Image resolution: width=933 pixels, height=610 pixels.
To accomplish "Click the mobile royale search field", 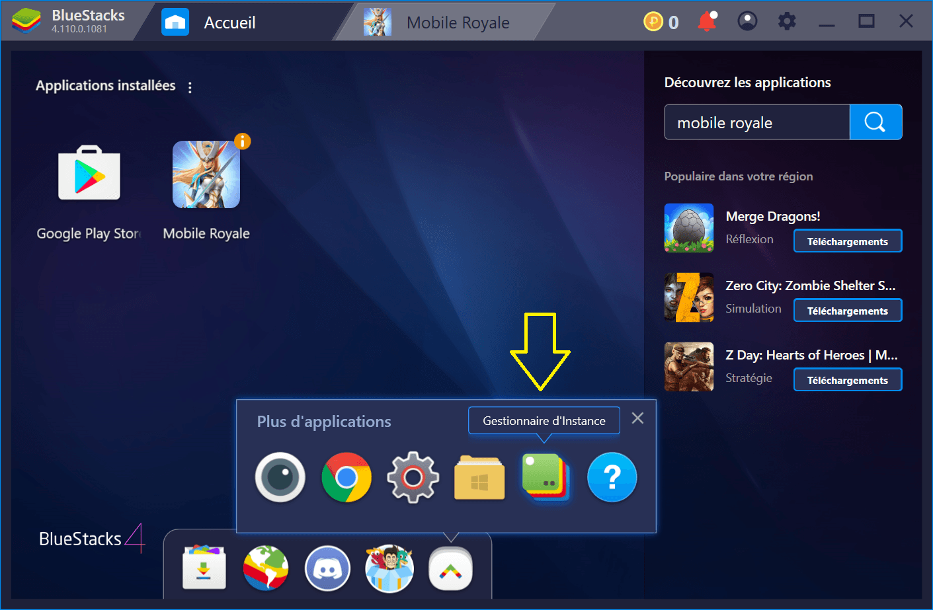I will 756,122.
